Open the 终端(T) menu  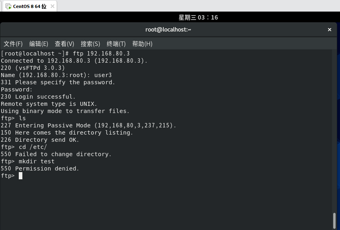click(x=116, y=44)
